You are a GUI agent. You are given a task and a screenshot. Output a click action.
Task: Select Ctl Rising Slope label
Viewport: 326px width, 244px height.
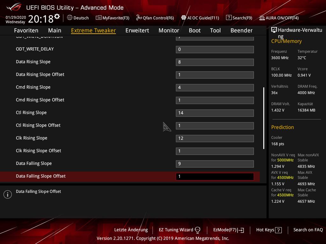point(31,113)
